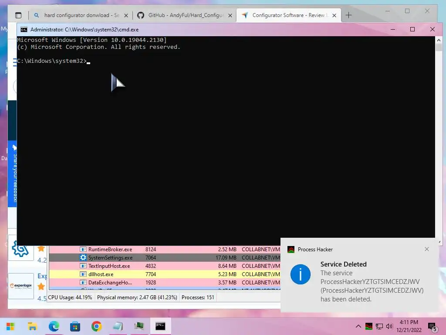Image resolution: width=446 pixels, height=335 pixels.
Task: Close the GitHub browser tab
Action: [x=230, y=15]
